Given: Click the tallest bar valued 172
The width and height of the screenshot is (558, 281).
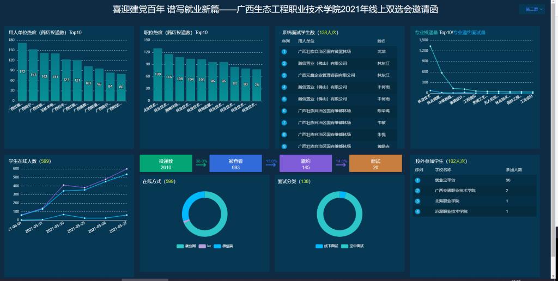Looking at the screenshot, I should (22, 72).
